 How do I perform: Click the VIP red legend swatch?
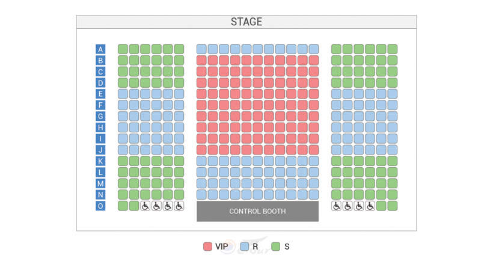[x=207, y=247]
